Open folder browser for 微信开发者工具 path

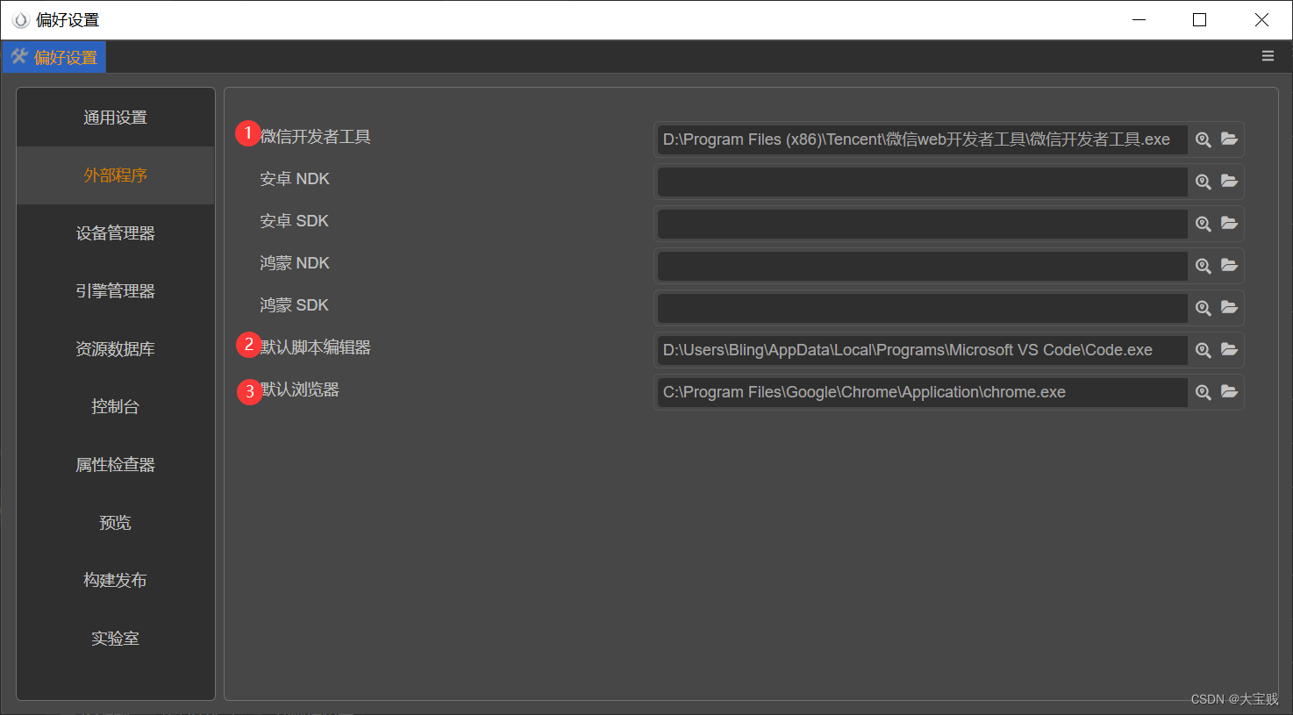click(x=1229, y=139)
